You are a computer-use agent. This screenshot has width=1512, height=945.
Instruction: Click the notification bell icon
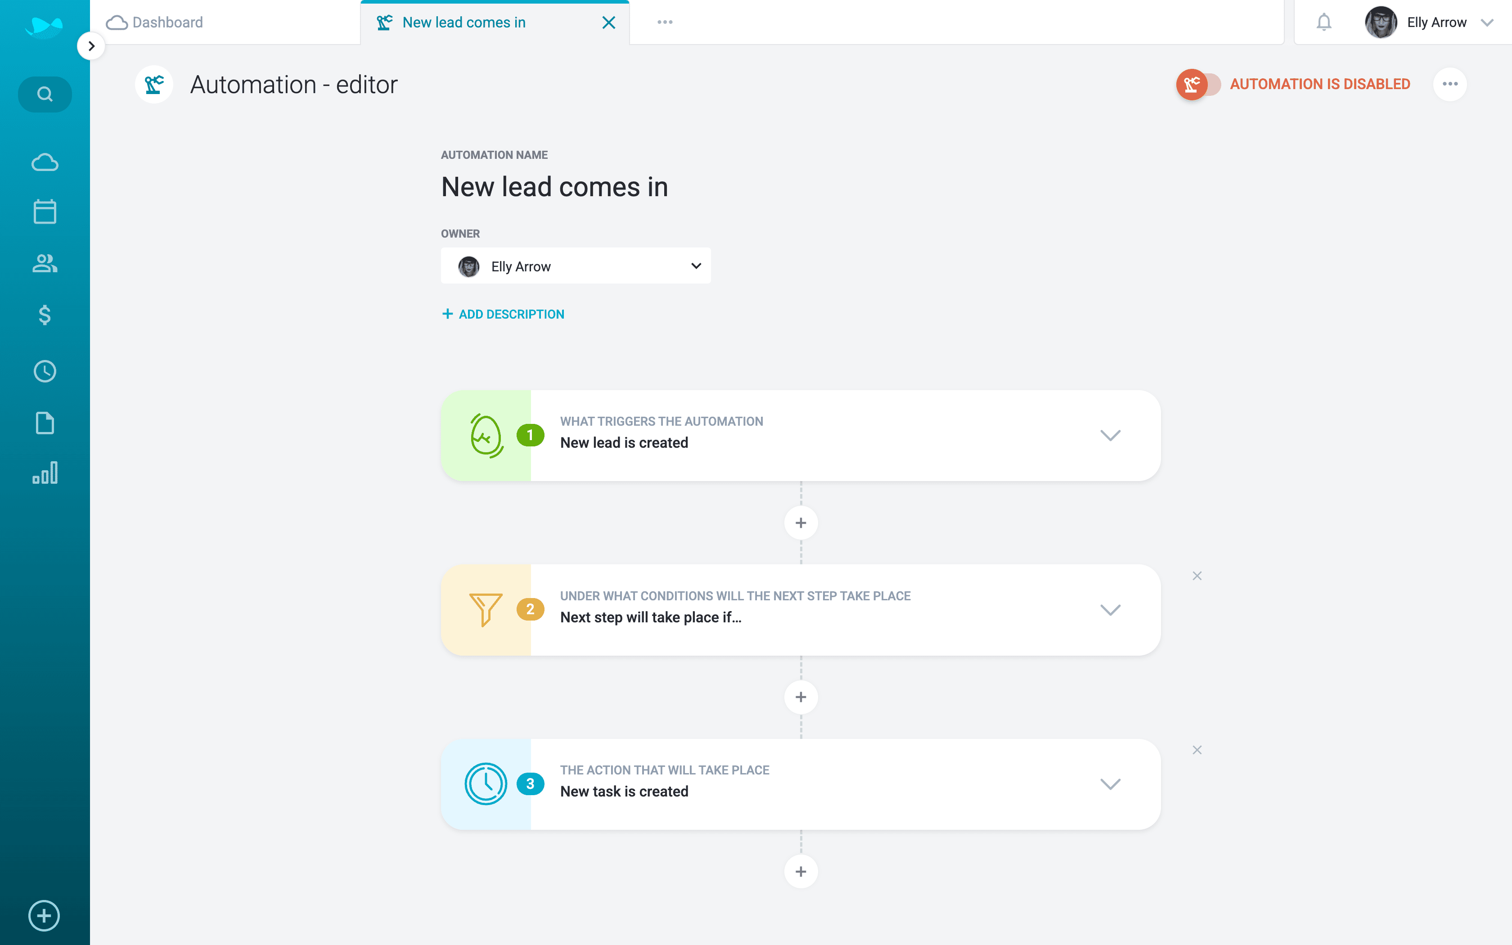click(x=1323, y=22)
